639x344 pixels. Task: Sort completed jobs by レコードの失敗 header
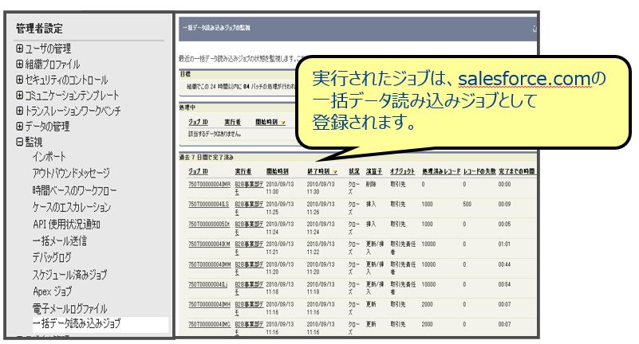pos(479,171)
